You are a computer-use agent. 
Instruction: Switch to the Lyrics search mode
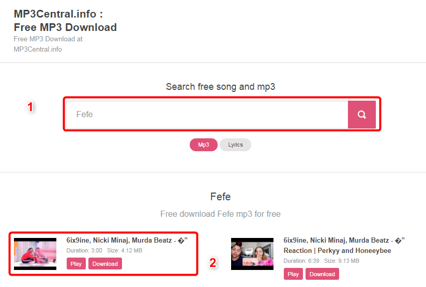(235, 145)
